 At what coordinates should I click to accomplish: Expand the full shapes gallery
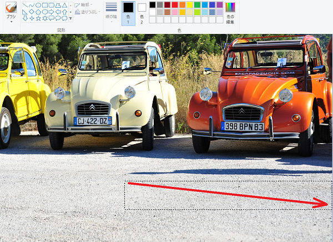(70, 18)
